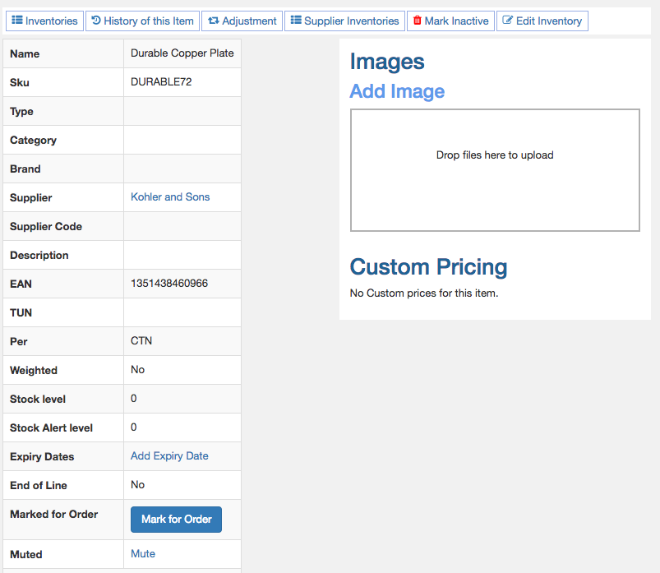Screen dimensions: 660x573
Task: Click the Add Expiry Date link
Action: click(x=169, y=456)
